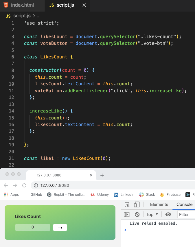Click line number 14 in the gutter
Viewport: 195px width, 247px height.
point(12,111)
